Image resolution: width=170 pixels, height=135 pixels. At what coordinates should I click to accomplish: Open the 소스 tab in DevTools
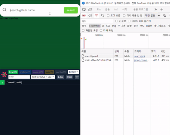(116, 9)
